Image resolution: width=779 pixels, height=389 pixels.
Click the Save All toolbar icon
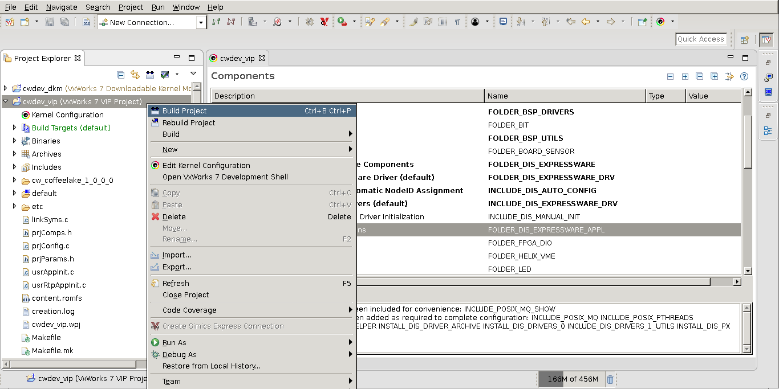(x=64, y=22)
